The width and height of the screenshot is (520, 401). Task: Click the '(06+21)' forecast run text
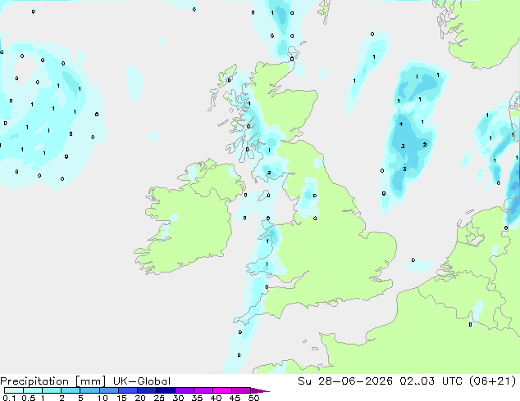point(492,381)
